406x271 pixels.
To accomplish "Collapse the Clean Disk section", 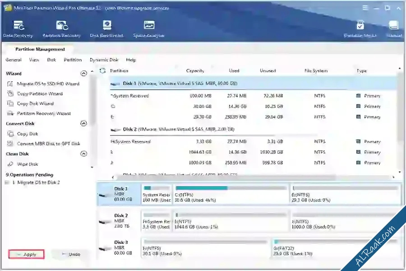I will point(83,154).
